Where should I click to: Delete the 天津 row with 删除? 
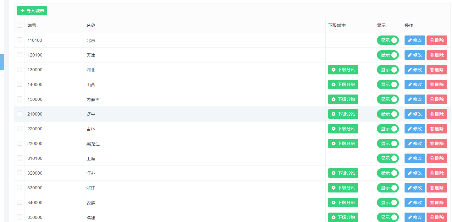click(437, 55)
